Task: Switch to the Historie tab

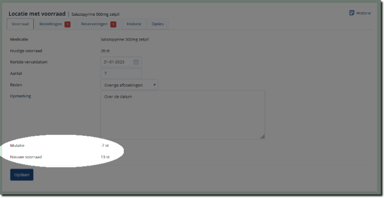Action: [134, 24]
